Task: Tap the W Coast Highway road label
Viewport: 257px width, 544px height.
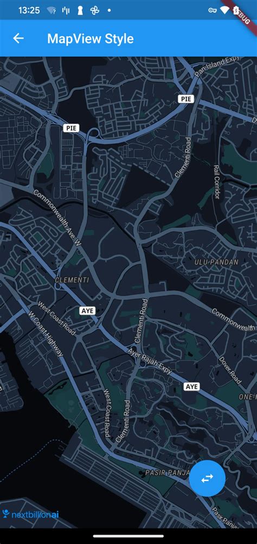Action: tap(46, 334)
